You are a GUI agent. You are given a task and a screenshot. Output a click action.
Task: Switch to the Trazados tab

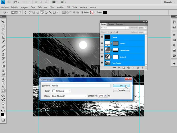120,24
